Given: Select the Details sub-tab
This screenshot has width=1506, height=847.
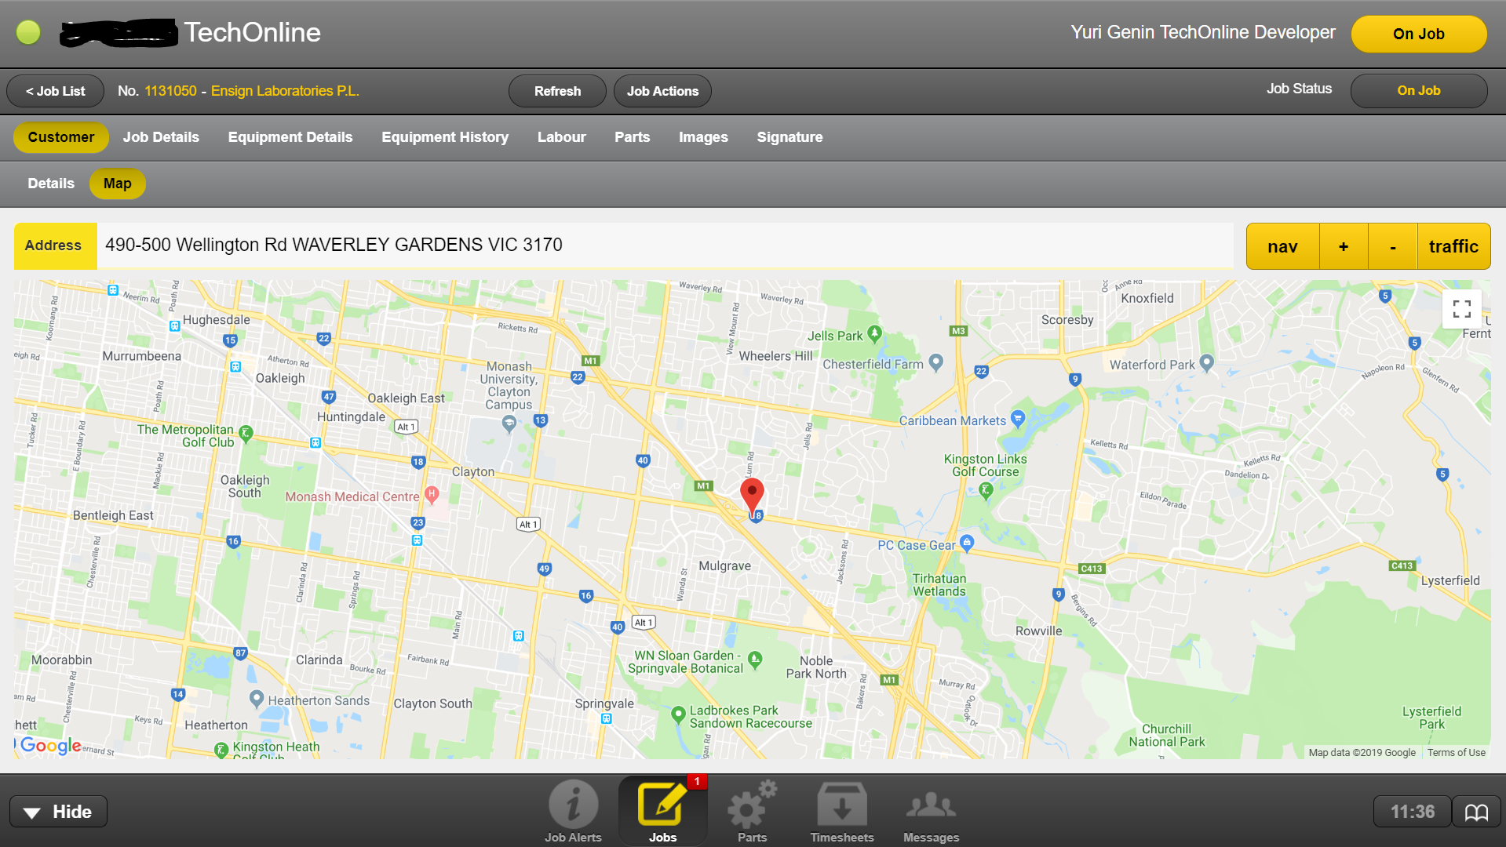Looking at the screenshot, I should [51, 184].
